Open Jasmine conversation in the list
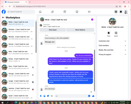 18,89
